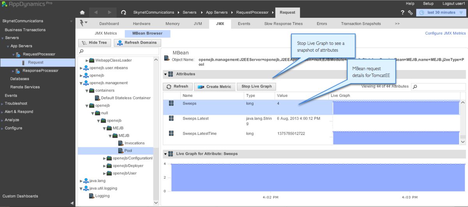
Task: Click the Pool MBean icon in the tree
Action: click(x=121, y=151)
